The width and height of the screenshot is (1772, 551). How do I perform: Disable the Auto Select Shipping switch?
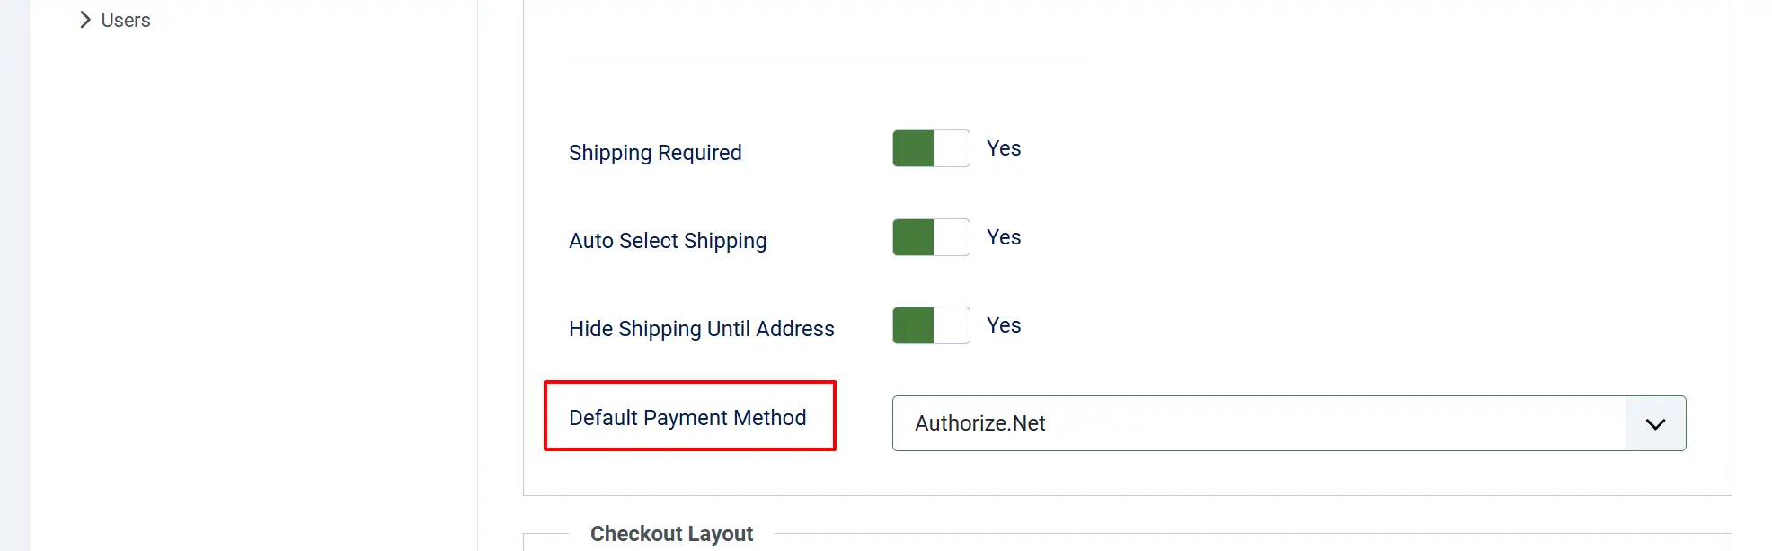point(931,237)
